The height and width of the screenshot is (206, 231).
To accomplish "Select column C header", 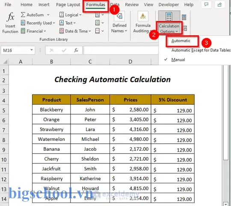I will click(x=90, y=62).
